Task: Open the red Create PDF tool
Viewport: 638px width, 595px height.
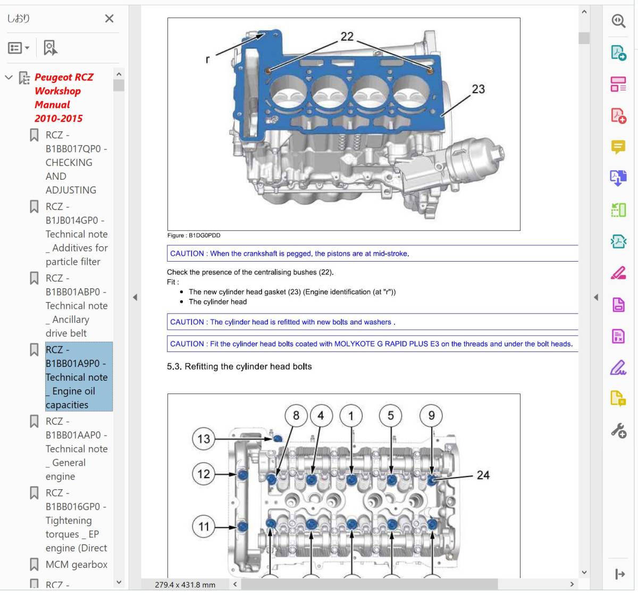Action: coord(618,115)
